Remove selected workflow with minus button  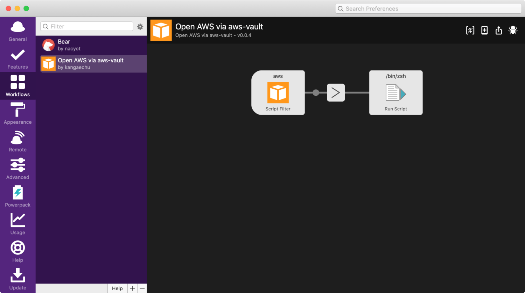[142, 288]
